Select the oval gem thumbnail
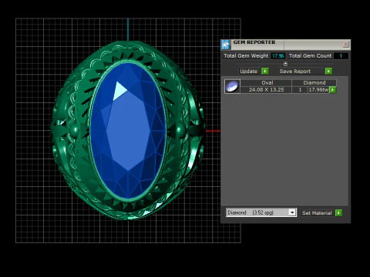This screenshot has width=370, height=277. point(232,86)
